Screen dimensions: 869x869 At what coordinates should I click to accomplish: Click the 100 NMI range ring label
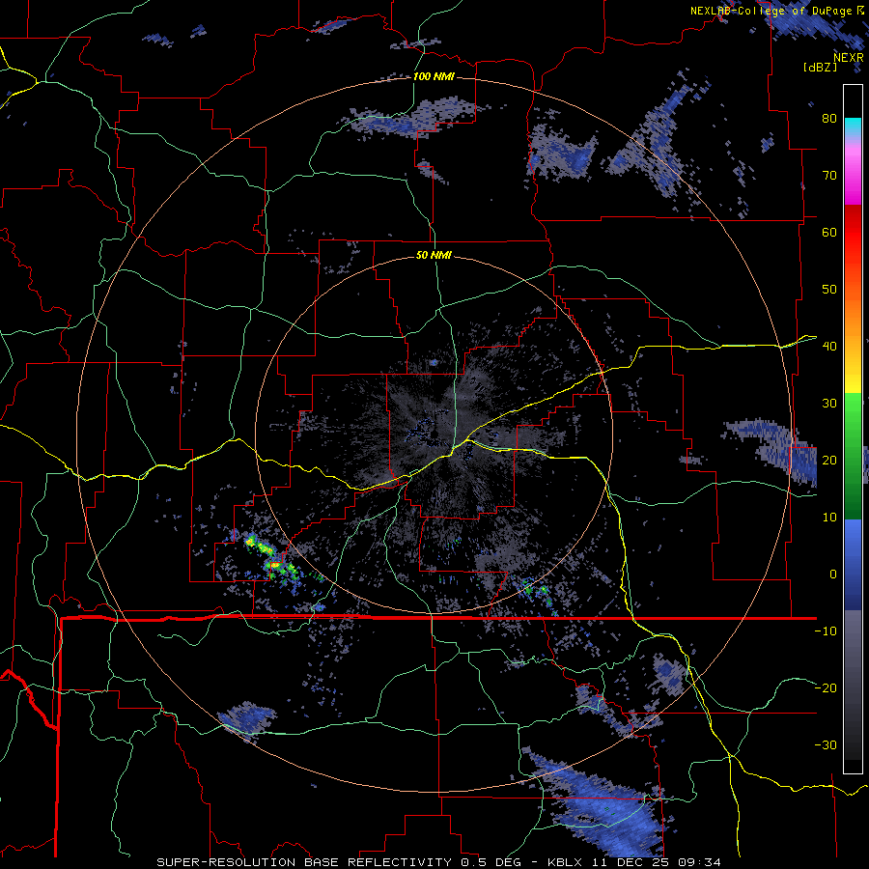434,76
